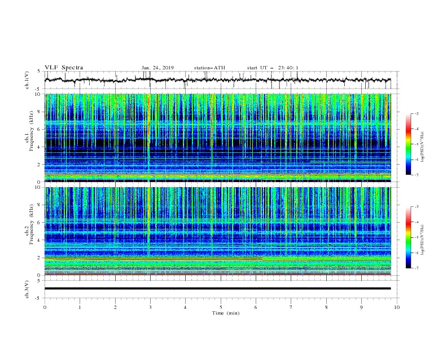Click time axis tick label '4'

(186, 307)
